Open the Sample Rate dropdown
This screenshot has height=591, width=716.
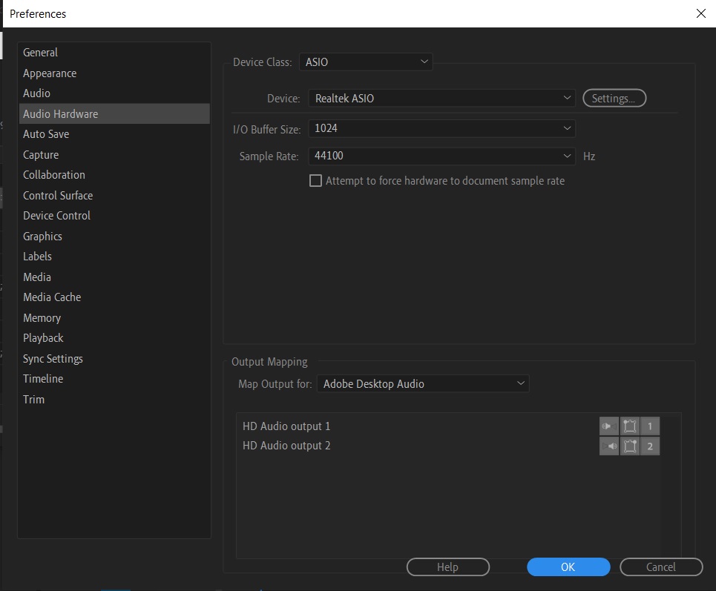click(x=441, y=156)
